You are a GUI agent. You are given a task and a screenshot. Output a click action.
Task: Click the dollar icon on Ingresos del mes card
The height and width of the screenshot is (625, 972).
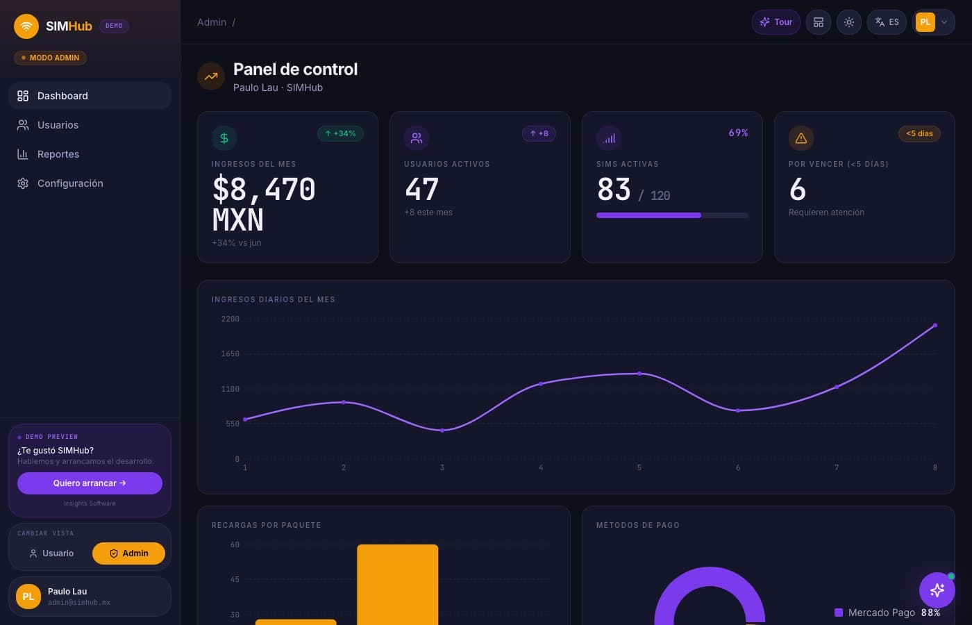click(x=224, y=138)
